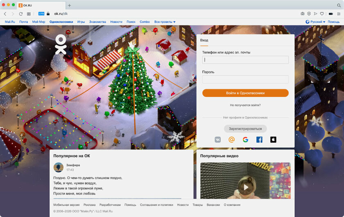344x217 pixels.
Task: Click the heart bookmark icon
Action: (322, 14)
